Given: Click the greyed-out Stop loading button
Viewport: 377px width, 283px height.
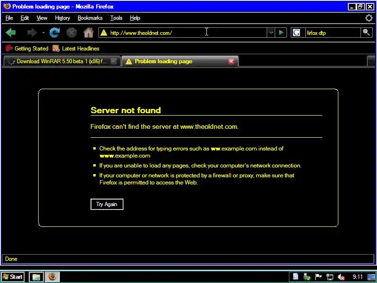Looking at the screenshot, I should [72, 33].
